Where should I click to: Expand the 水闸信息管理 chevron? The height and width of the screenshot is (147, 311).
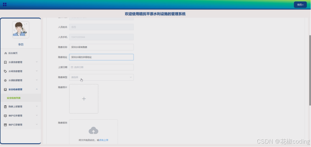coord(37,71)
